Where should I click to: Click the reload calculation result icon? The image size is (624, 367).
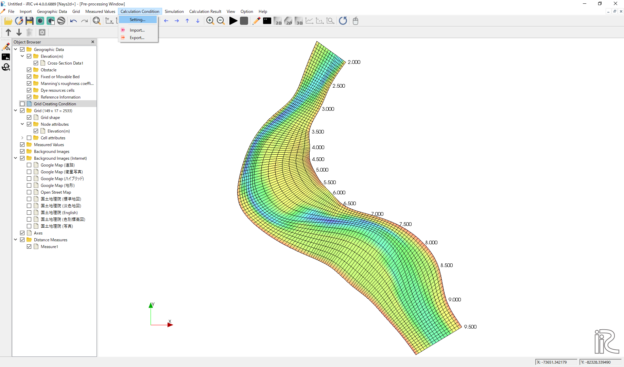click(343, 21)
